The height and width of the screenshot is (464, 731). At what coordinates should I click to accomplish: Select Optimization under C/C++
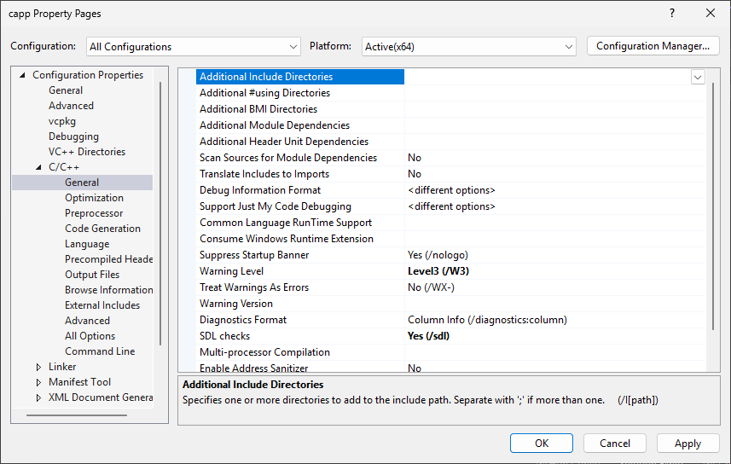click(x=94, y=198)
